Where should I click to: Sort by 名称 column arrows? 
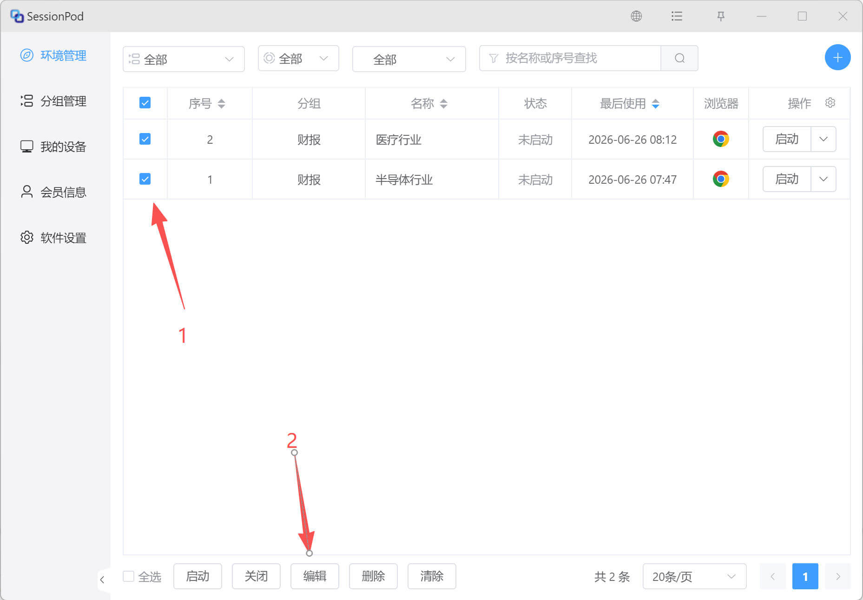[x=444, y=103]
